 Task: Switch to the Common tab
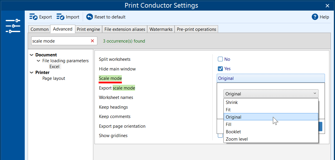(39, 29)
